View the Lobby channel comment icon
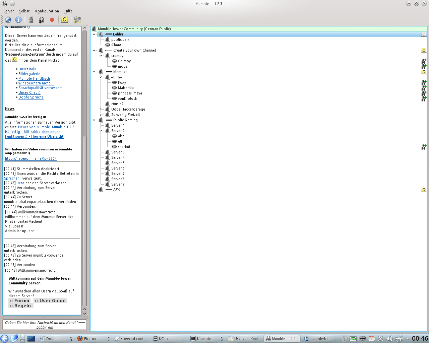The image size is (429, 343). [424, 34]
